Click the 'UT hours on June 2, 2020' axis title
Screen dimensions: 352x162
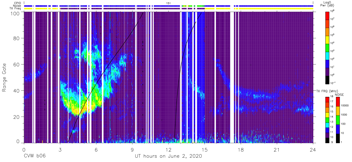(168, 156)
